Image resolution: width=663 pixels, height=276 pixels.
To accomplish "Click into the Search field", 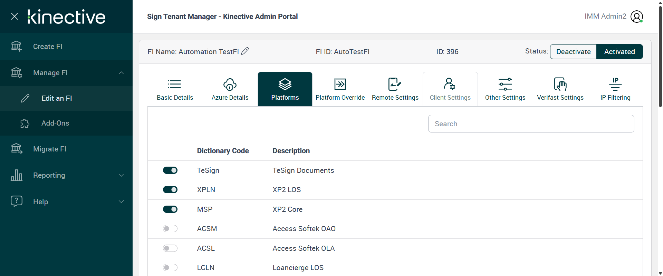I will pos(531,124).
